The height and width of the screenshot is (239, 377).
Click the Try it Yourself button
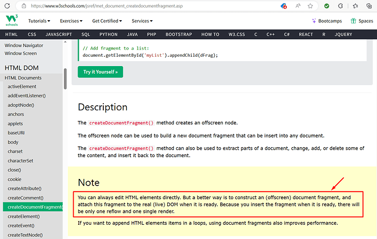tap(100, 71)
